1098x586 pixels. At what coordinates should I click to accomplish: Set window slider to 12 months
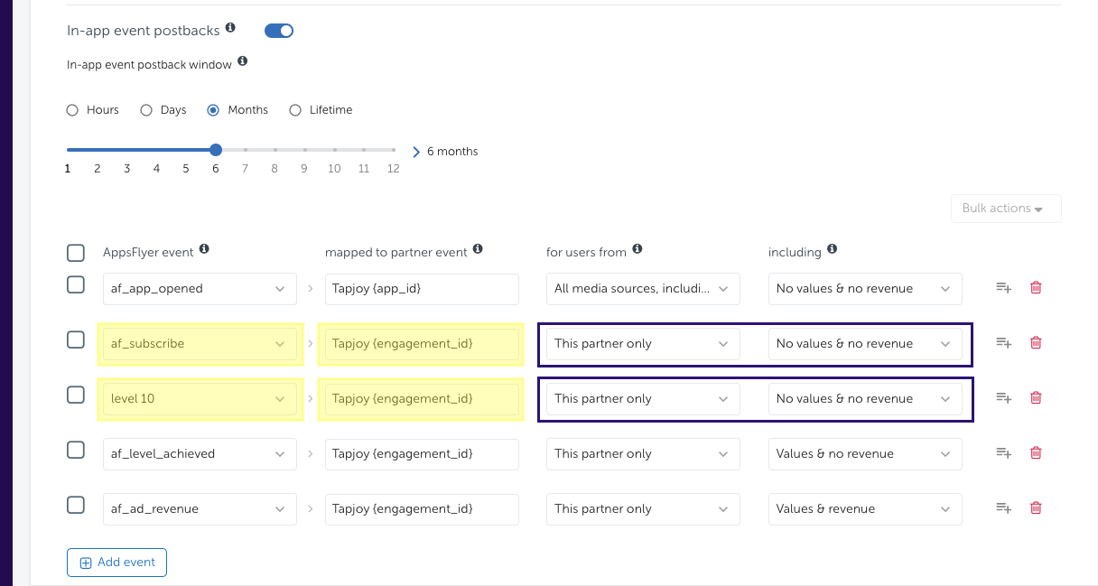click(x=394, y=150)
